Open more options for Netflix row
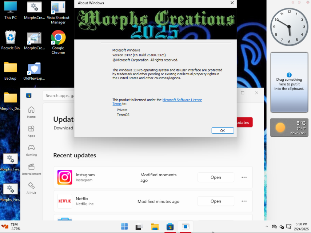311x233 pixels. coord(244,201)
